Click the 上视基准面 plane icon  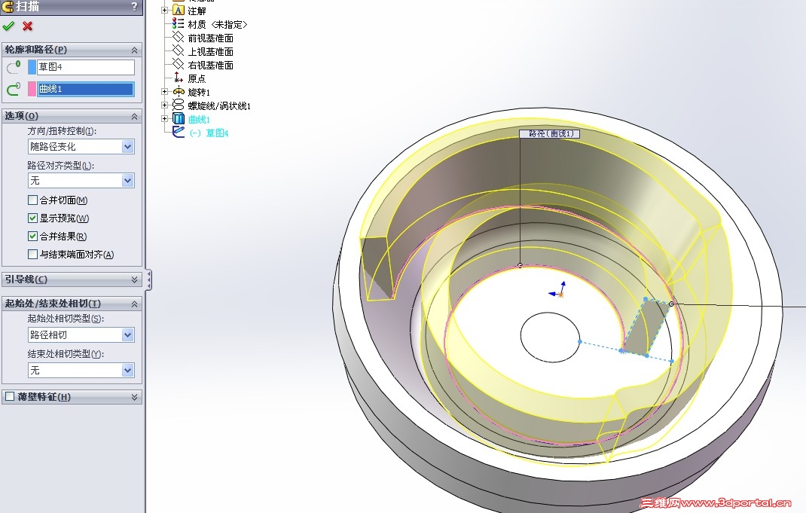coord(178,51)
